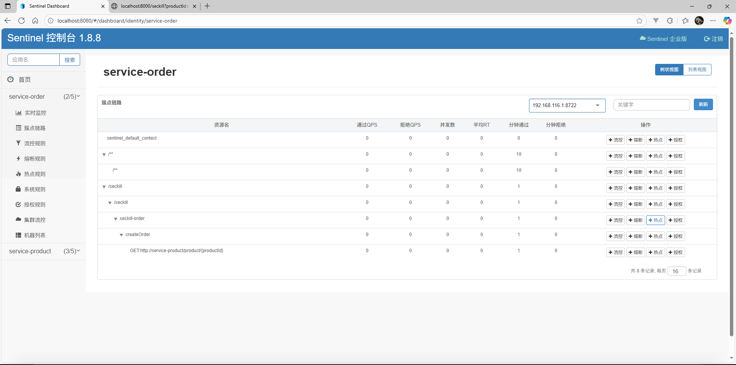Click the 热点规则 flame icon
The image size is (736, 365).
[18, 174]
